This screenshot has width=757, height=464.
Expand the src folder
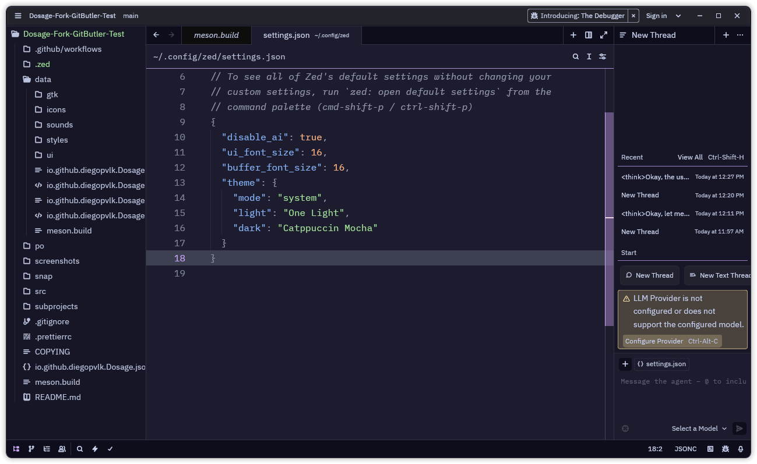coord(40,291)
